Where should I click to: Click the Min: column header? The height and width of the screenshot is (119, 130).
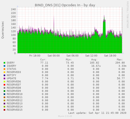[69, 60]
